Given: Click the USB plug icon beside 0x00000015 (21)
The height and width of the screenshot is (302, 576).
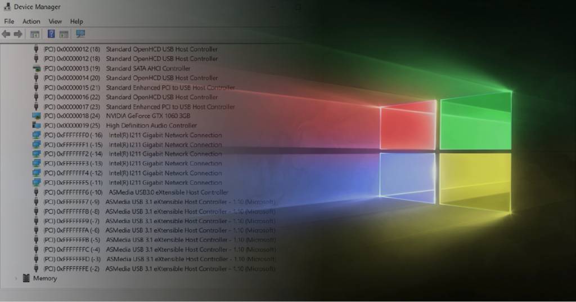Looking at the screenshot, I should coord(36,87).
